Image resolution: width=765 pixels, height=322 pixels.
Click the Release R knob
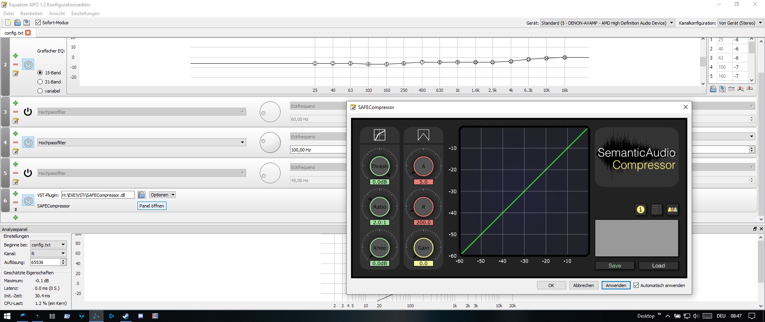[x=424, y=207]
